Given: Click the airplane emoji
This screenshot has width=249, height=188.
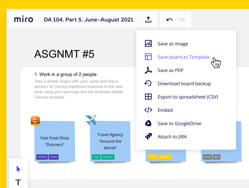Looking at the screenshot, I should pos(91,120).
